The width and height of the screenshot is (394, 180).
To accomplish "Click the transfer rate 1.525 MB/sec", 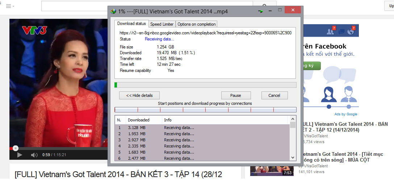I will (169, 59).
